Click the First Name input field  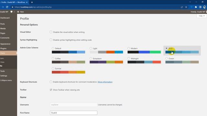73,113
